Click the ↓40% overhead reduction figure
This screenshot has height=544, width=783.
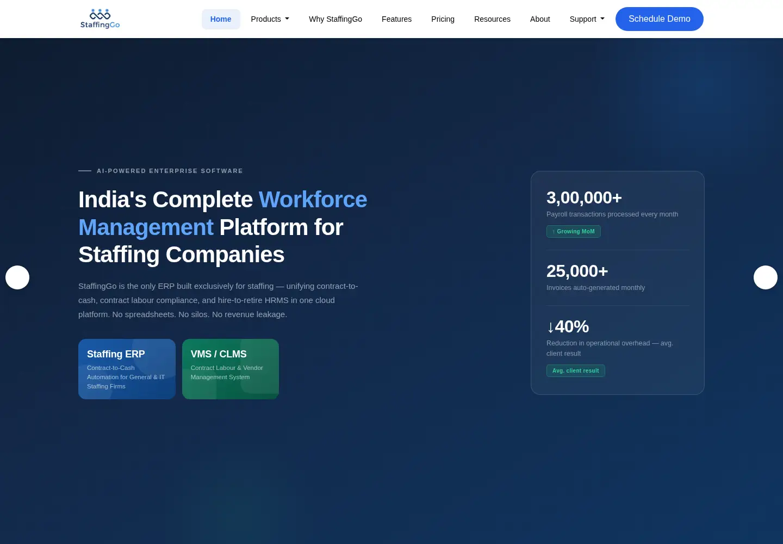568,326
